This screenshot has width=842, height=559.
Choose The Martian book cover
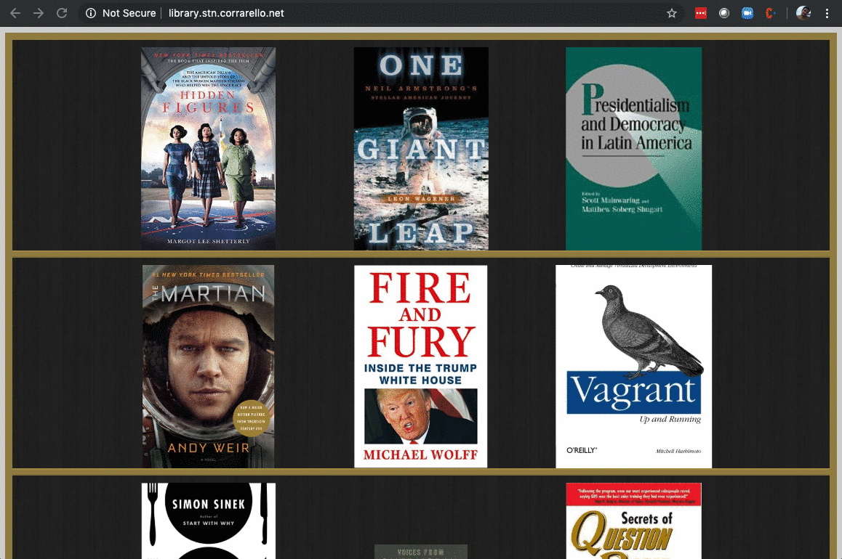pos(209,366)
